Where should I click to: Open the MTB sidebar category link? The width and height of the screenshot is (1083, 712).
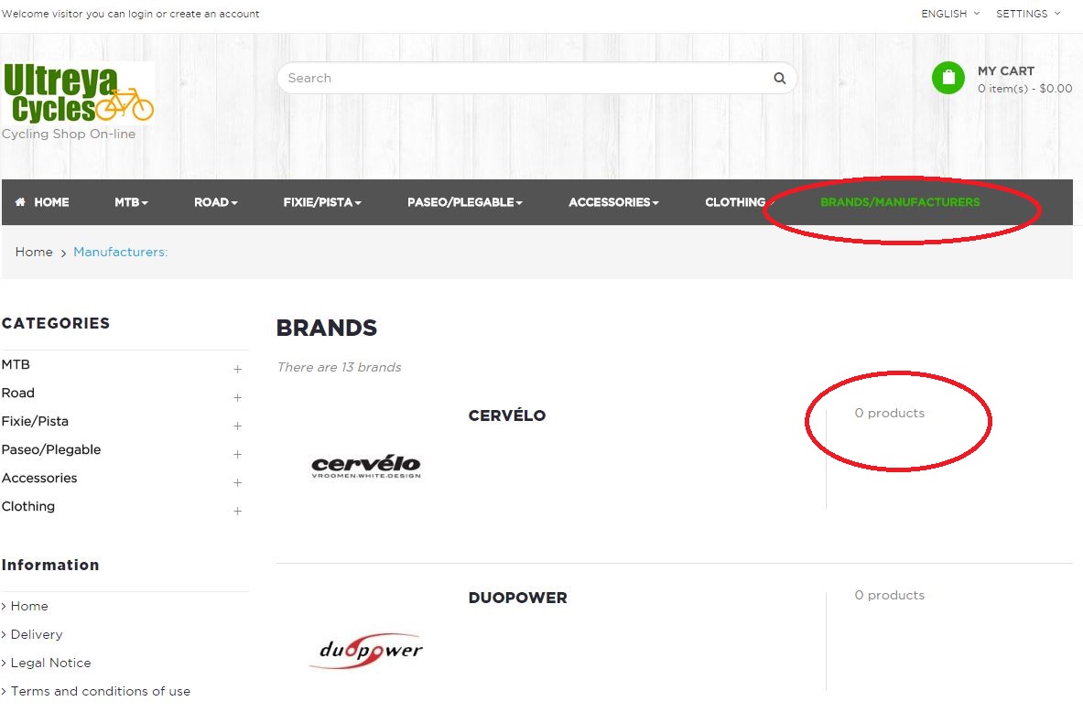(16, 364)
